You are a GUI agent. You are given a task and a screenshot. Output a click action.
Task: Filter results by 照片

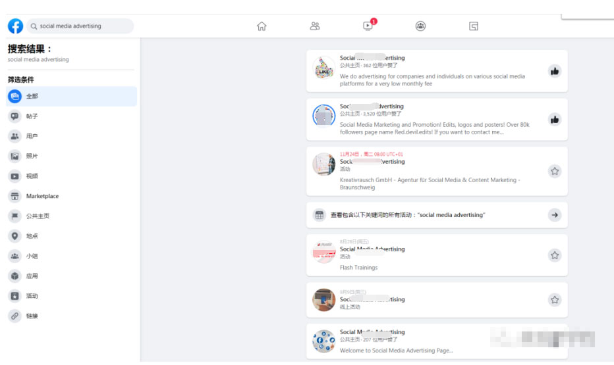(32, 157)
